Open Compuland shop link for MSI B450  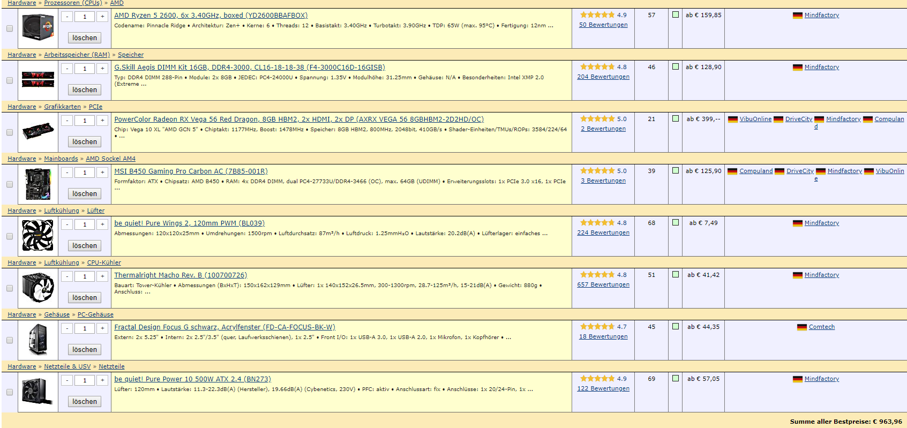pos(756,171)
